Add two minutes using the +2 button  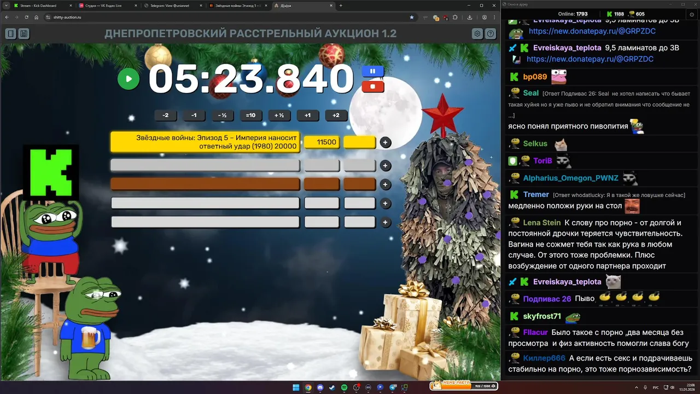click(x=336, y=115)
